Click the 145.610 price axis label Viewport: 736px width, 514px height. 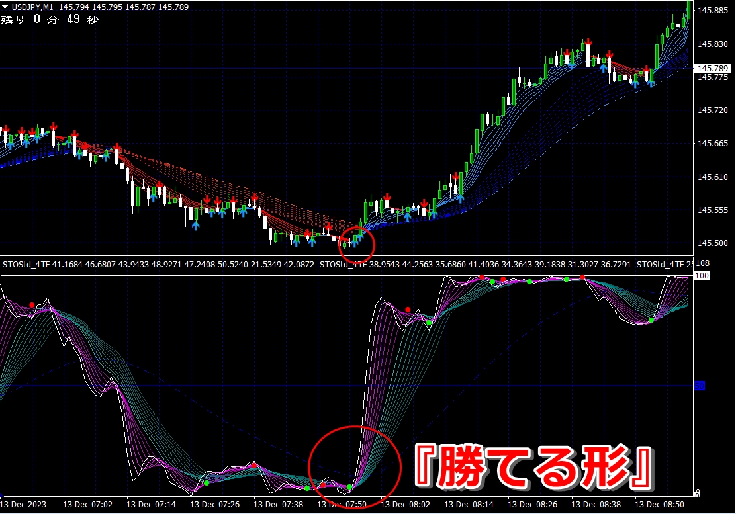713,177
